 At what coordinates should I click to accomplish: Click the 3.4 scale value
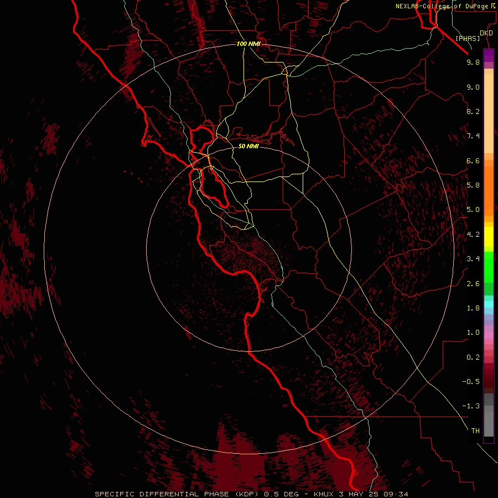pos(473,259)
